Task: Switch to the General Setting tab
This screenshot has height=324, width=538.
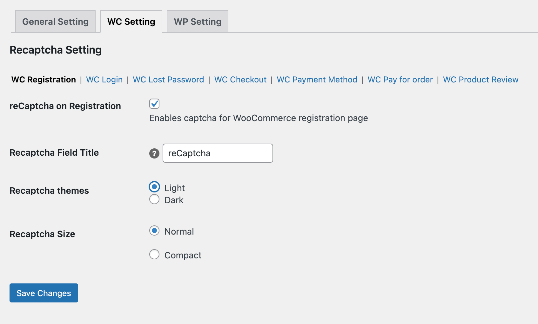Action: pos(55,21)
